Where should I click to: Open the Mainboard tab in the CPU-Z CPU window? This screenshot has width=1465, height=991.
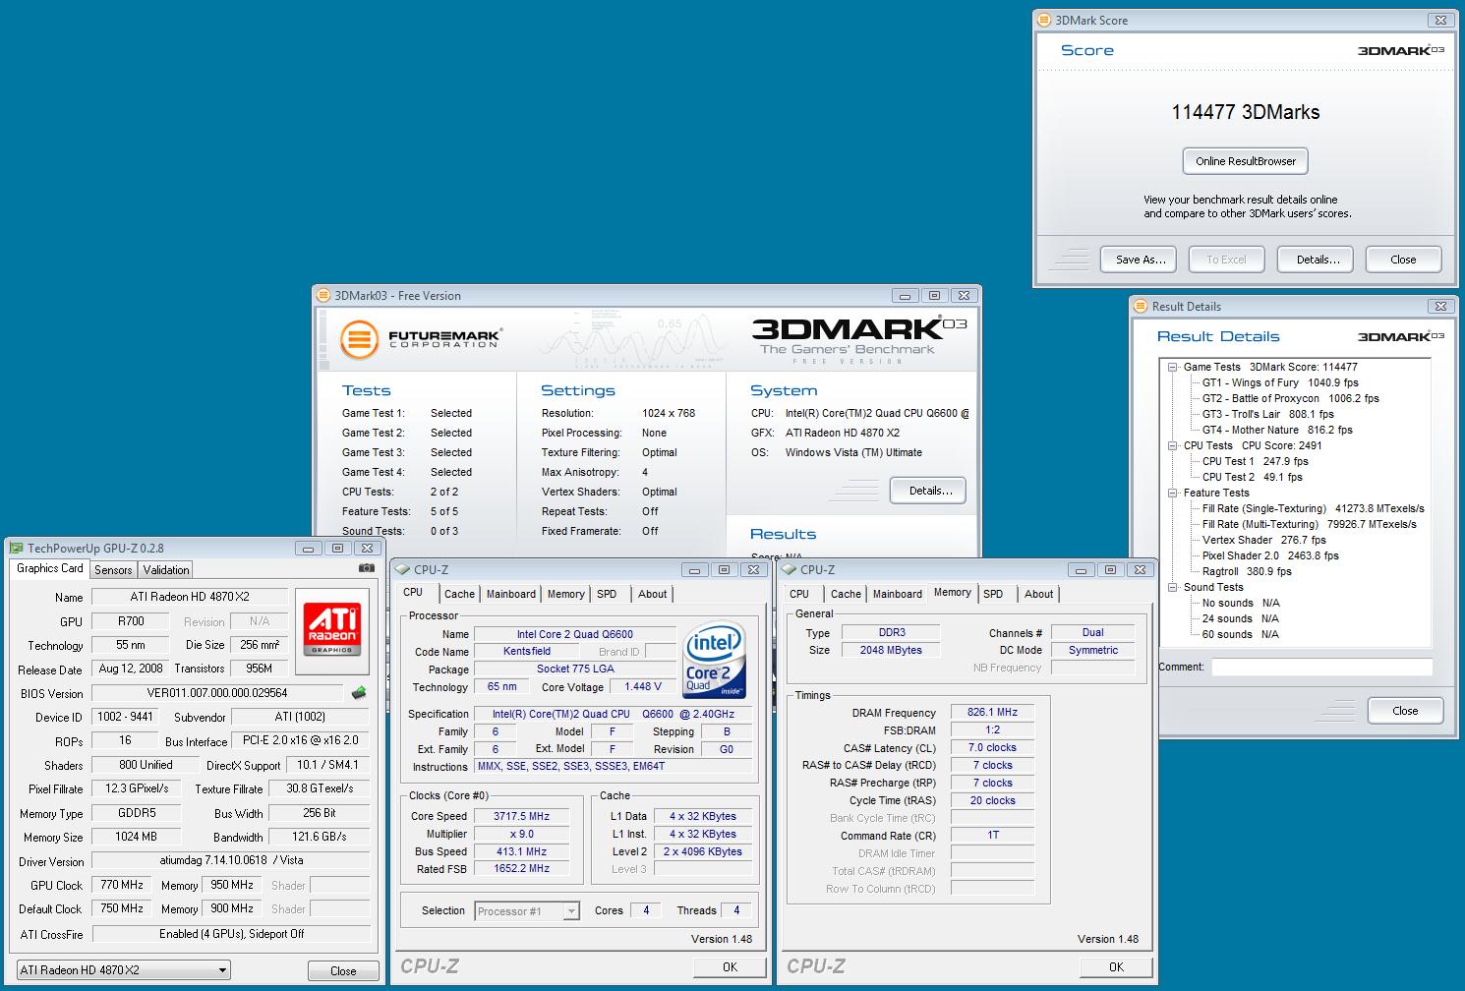pos(511,594)
